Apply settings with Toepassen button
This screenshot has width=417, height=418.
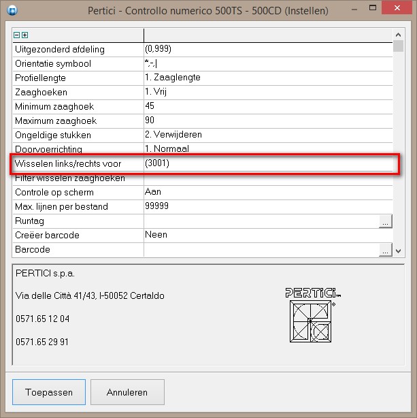pyautogui.click(x=49, y=392)
